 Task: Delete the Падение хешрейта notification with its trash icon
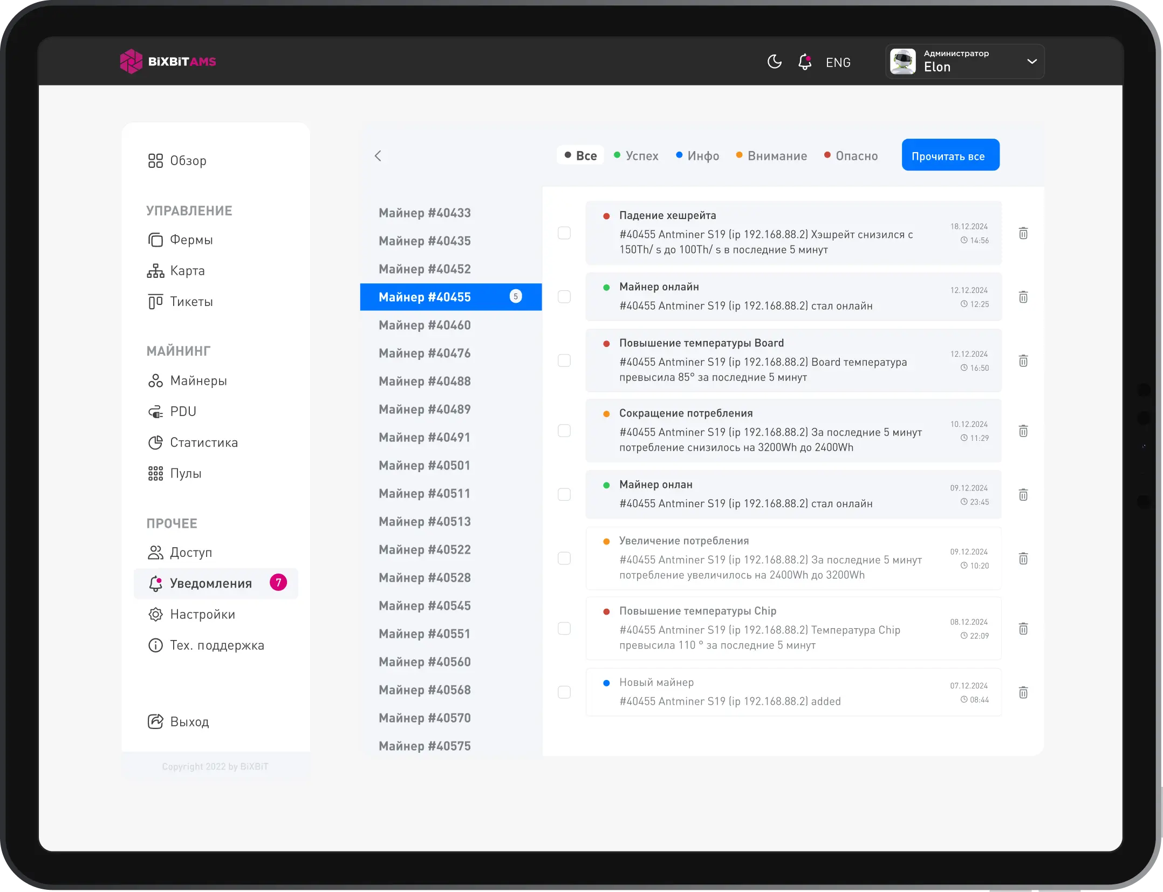(x=1023, y=233)
